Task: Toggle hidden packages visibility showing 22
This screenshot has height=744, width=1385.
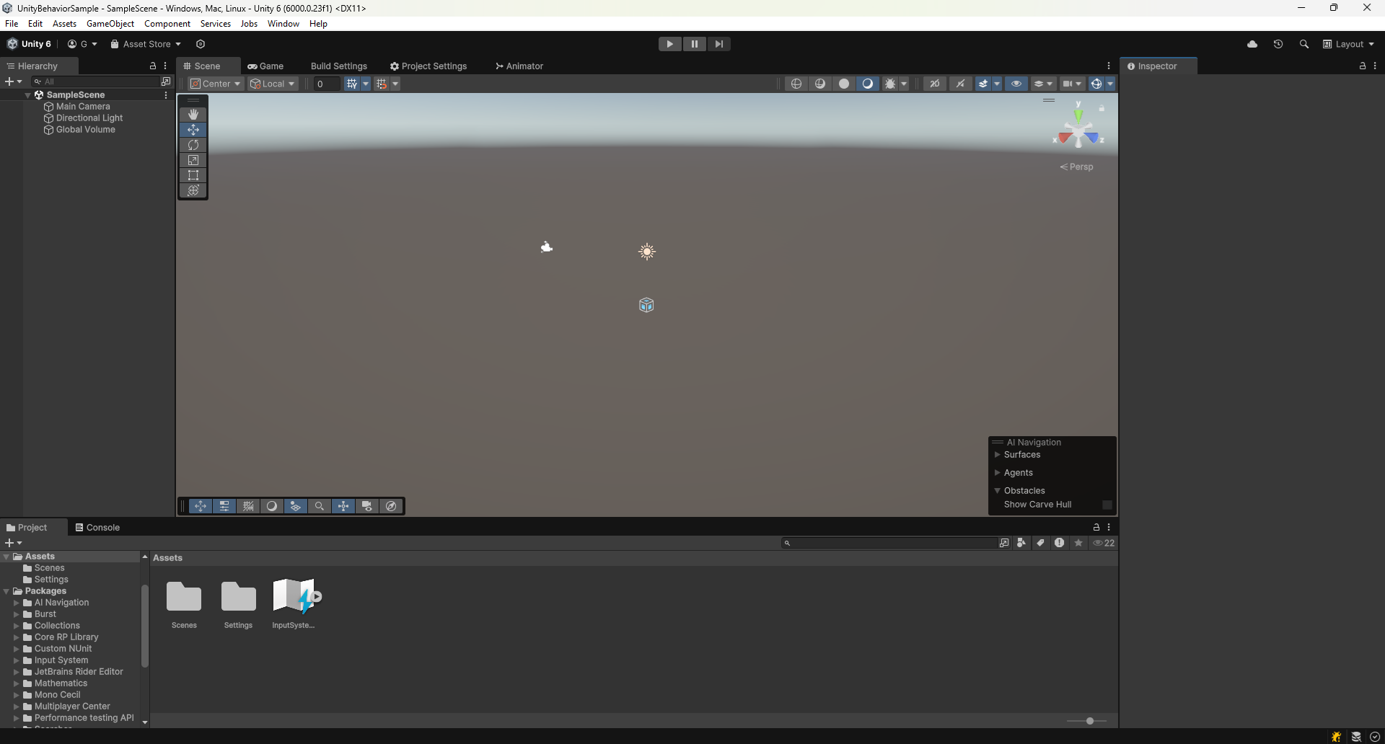Action: (x=1104, y=543)
